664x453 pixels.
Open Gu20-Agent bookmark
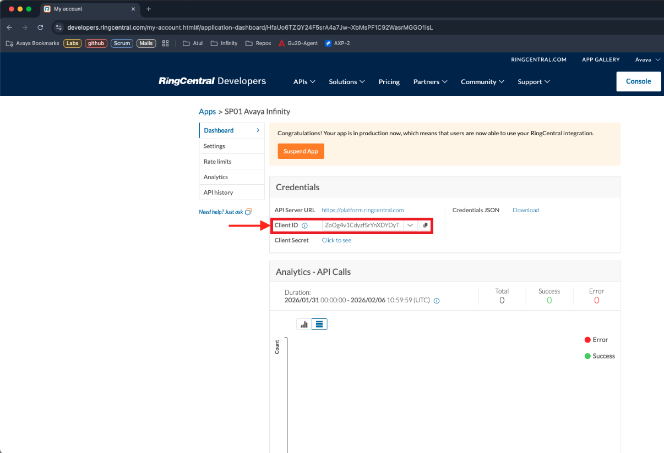[x=298, y=43]
